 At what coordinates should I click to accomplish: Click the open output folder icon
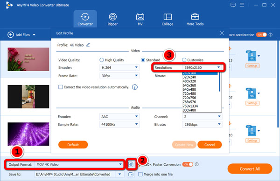[x=131, y=174]
